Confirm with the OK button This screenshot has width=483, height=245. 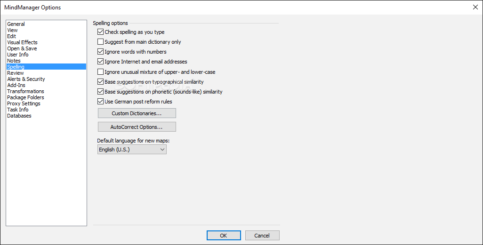(224, 236)
